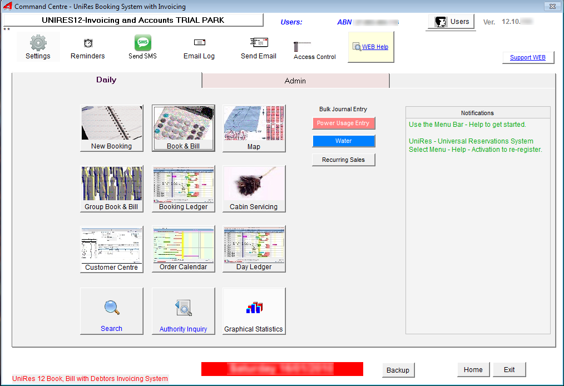Viewport: 564px width, 386px height.
Task: Close the Command Centre window
Action: pos(552,7)
